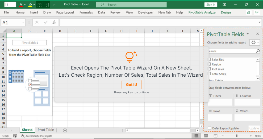
Task: Check the Region field checkbox
Action: tap(209, 64)
